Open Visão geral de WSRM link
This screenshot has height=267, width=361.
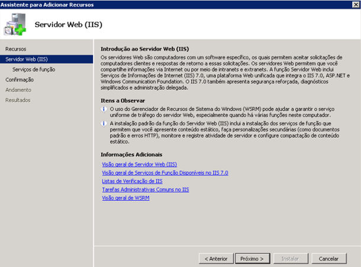point(125,198)
